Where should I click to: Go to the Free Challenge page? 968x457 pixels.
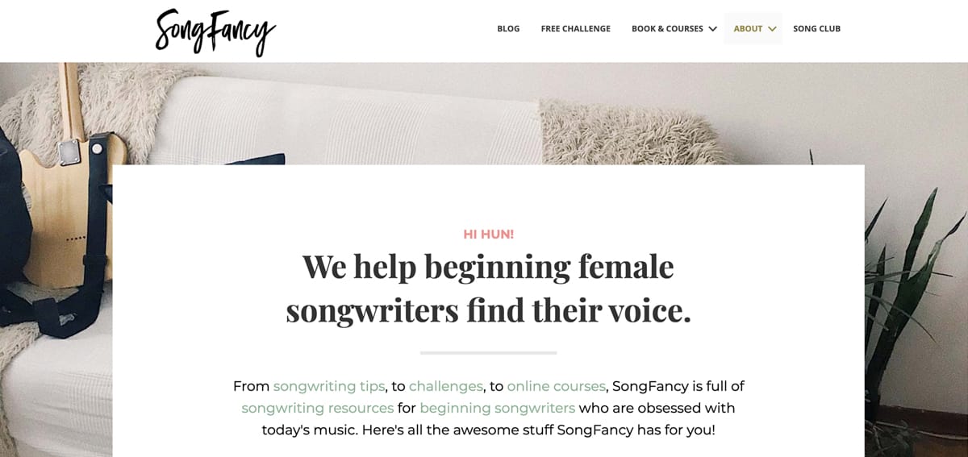pos(575,29)
